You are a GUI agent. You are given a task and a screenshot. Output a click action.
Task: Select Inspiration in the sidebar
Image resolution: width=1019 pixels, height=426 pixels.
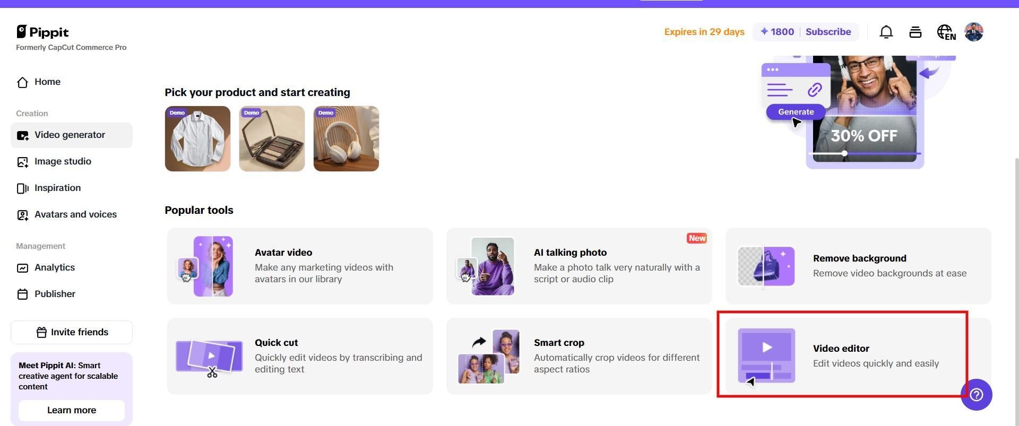coord(57,188)
